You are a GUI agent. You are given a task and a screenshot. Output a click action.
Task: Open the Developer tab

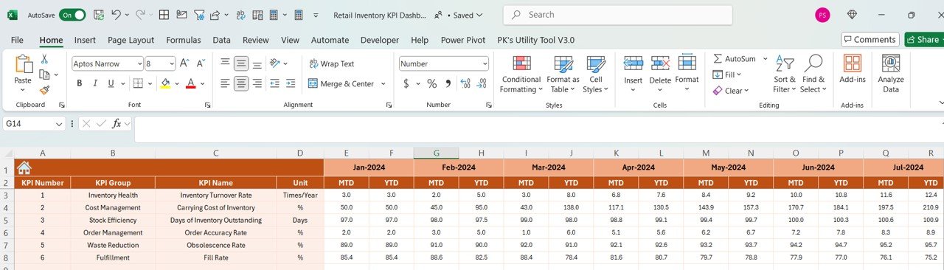point(379,40)
